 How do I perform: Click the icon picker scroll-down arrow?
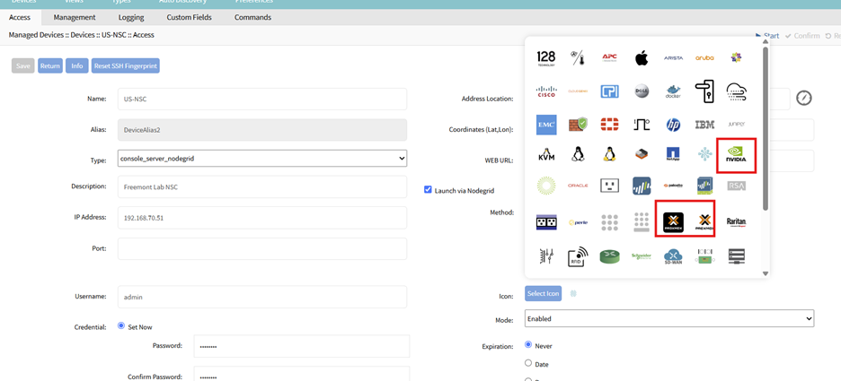point(766,273)
